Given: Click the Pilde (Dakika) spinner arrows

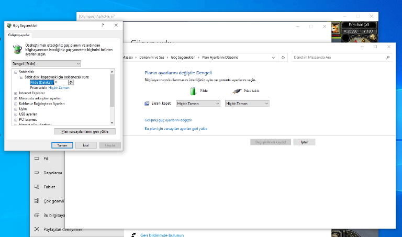Looking at the screenshot, I should click(x=71, y=82).
